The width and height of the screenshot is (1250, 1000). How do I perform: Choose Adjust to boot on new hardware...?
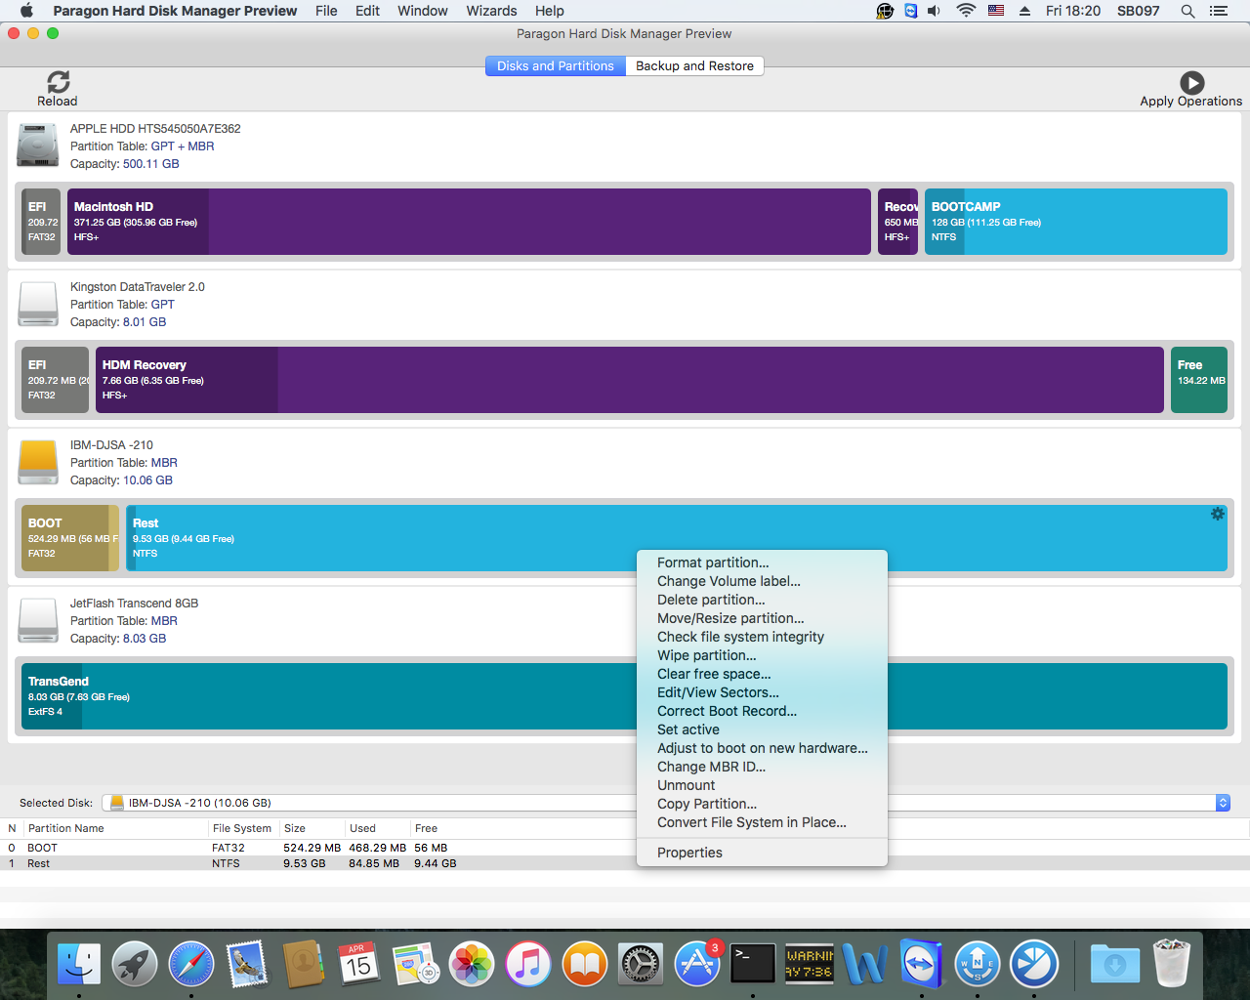(762, 748)
